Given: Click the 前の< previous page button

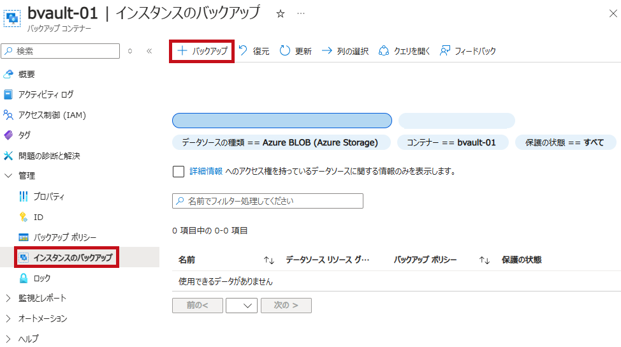Looking at the screenshot, I should point(198,306).
